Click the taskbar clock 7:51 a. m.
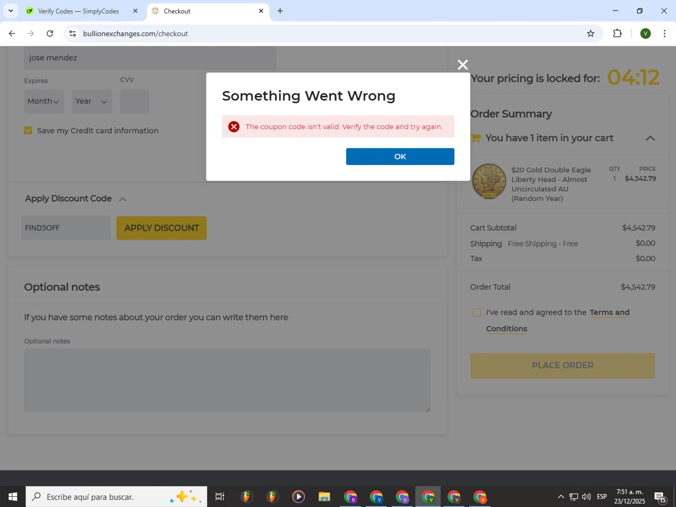 (x=630, y=492)
